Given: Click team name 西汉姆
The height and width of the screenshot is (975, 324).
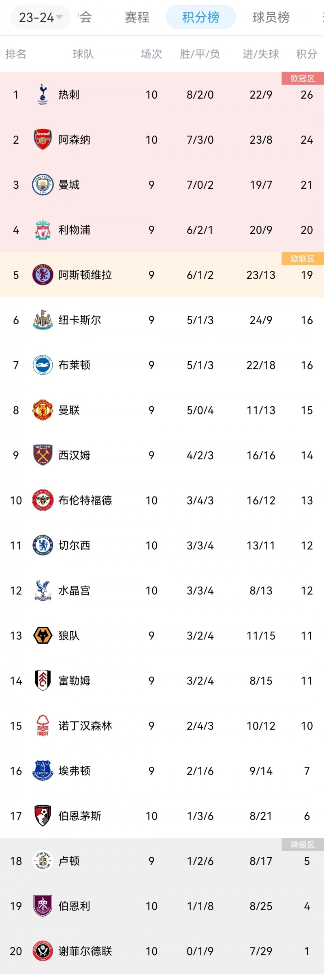Looking at the screenshot, I should click(74, 455).
